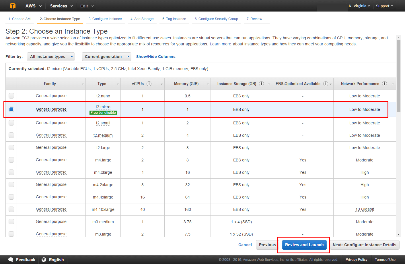Click the scrollbar up arrow

coord(398,37)
